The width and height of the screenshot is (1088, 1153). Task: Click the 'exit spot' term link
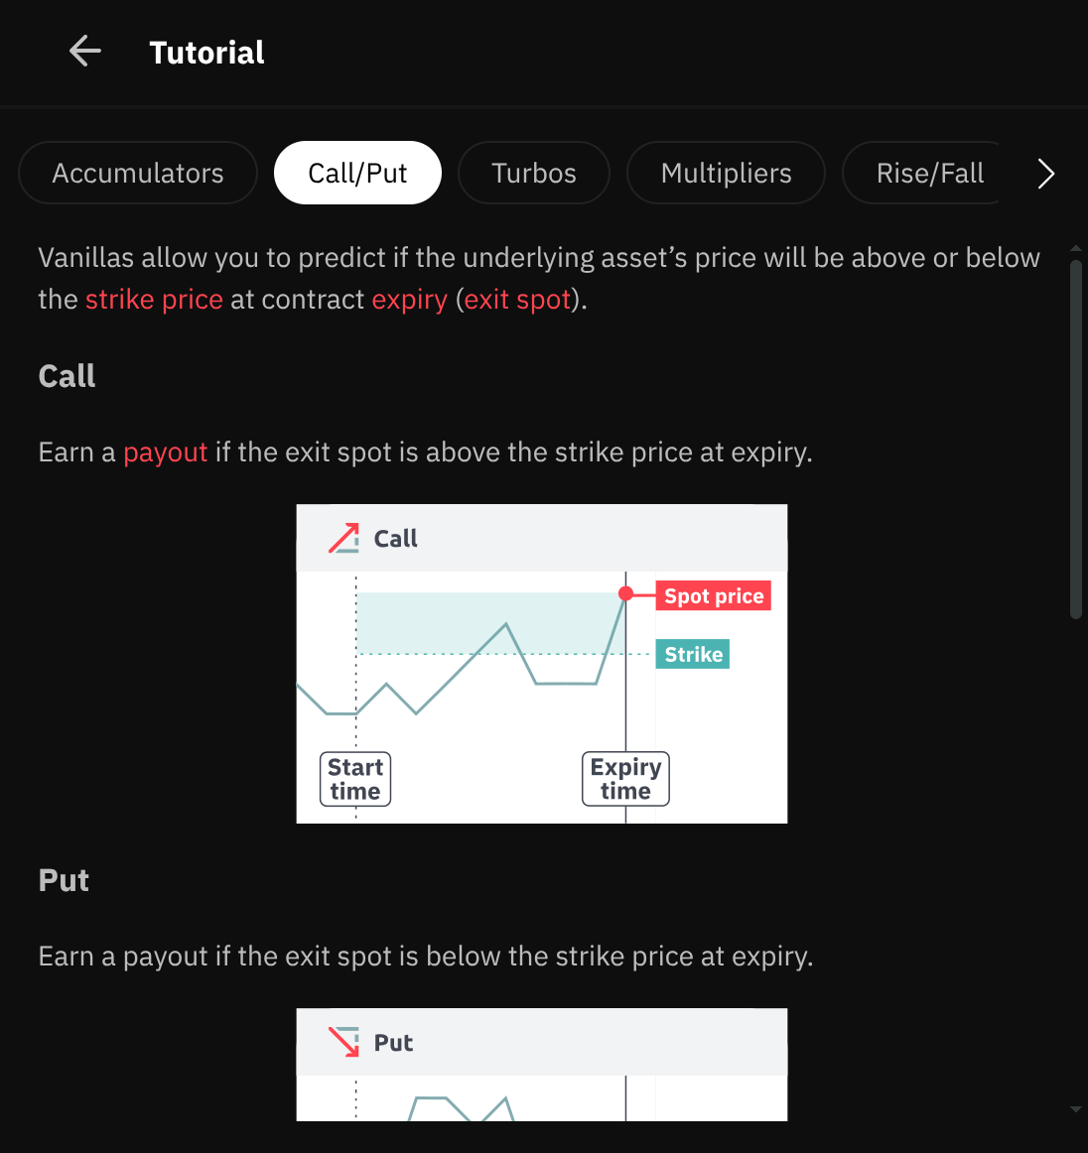point(517,300)
